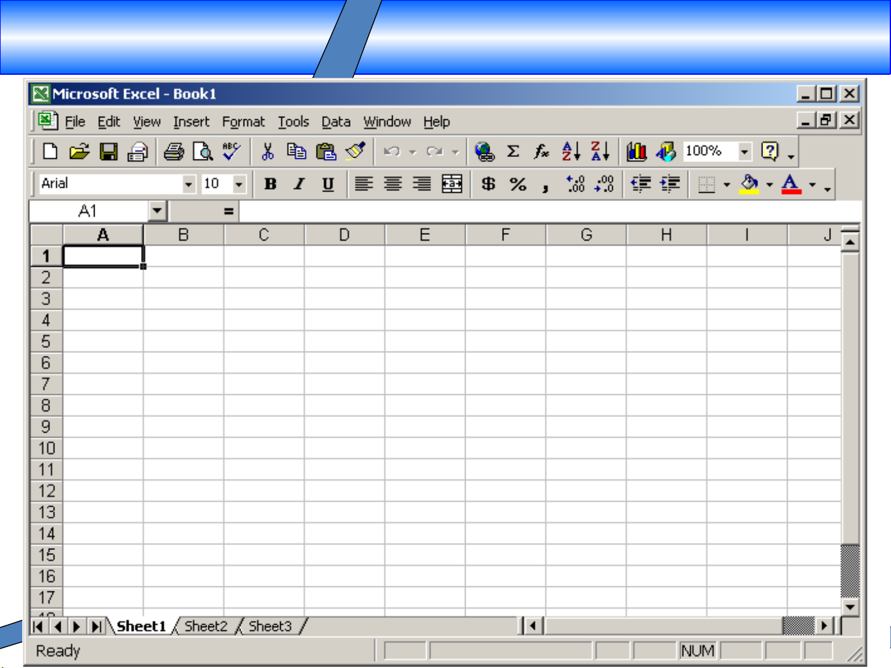This screenshot has width=891, height=668.
Task: Open the Data menu
Action: [x=336, y=122]
